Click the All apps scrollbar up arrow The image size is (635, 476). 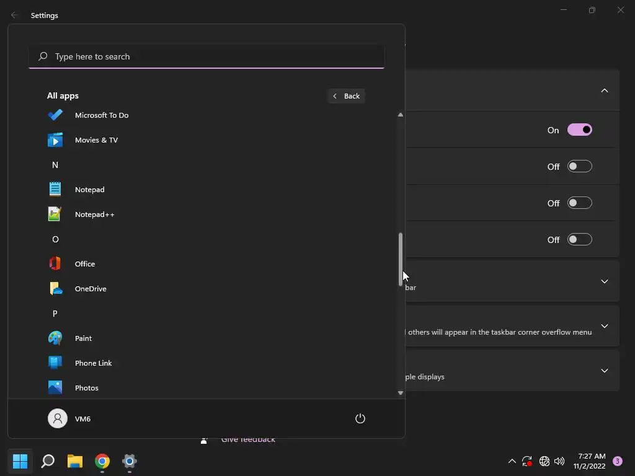pyautogui.click(x=401, y=115)
